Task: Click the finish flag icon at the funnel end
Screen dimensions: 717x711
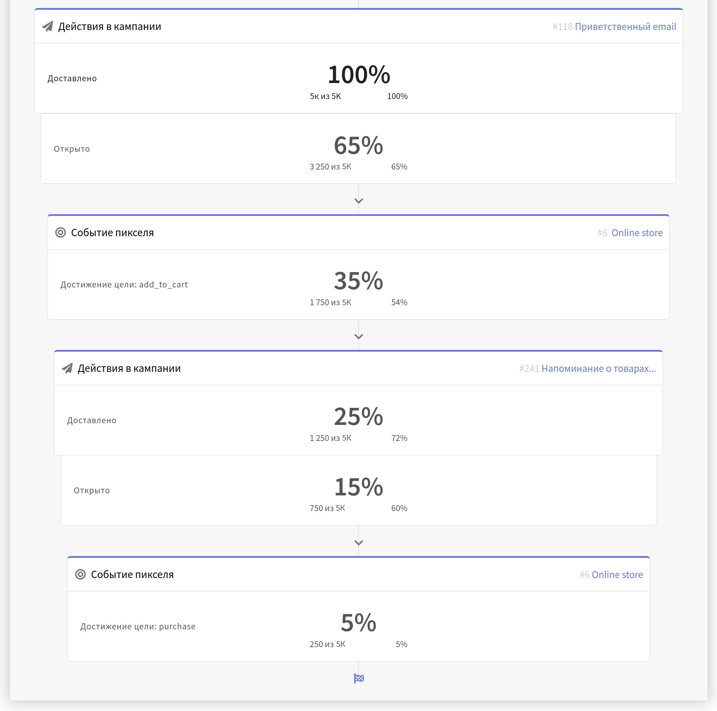Action: point(359,678)
